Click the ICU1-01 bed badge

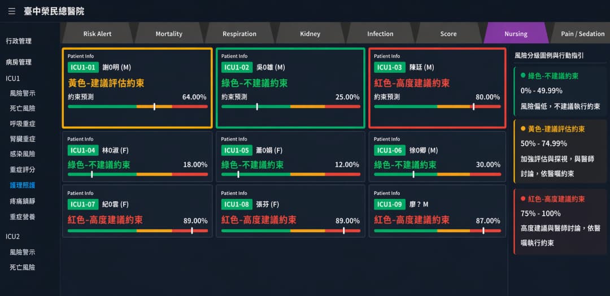(x=83, y=67)
